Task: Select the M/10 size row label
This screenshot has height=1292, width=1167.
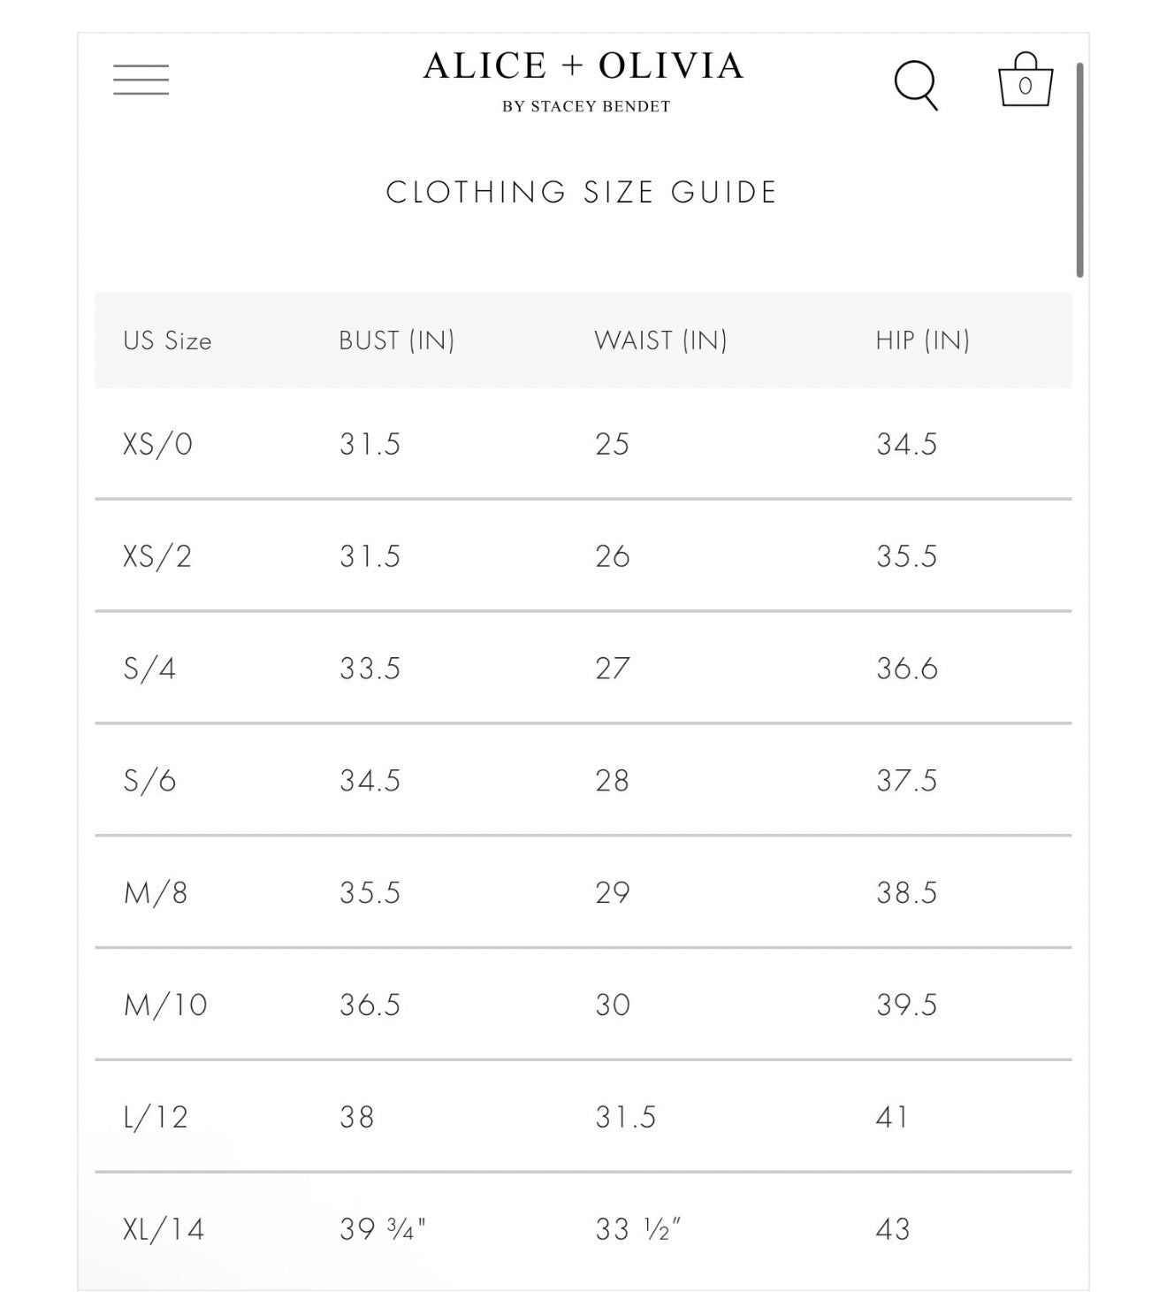Action: point(165,1005)
